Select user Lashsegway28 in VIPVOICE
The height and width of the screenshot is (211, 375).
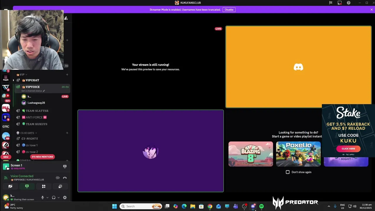pos(36,103)
